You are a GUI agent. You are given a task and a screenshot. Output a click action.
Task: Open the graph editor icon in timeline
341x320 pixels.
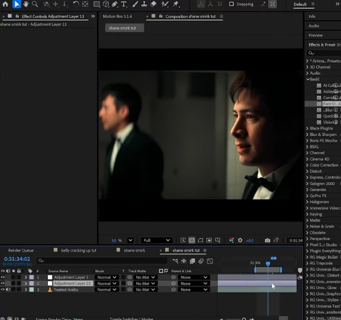pos(210,261)
